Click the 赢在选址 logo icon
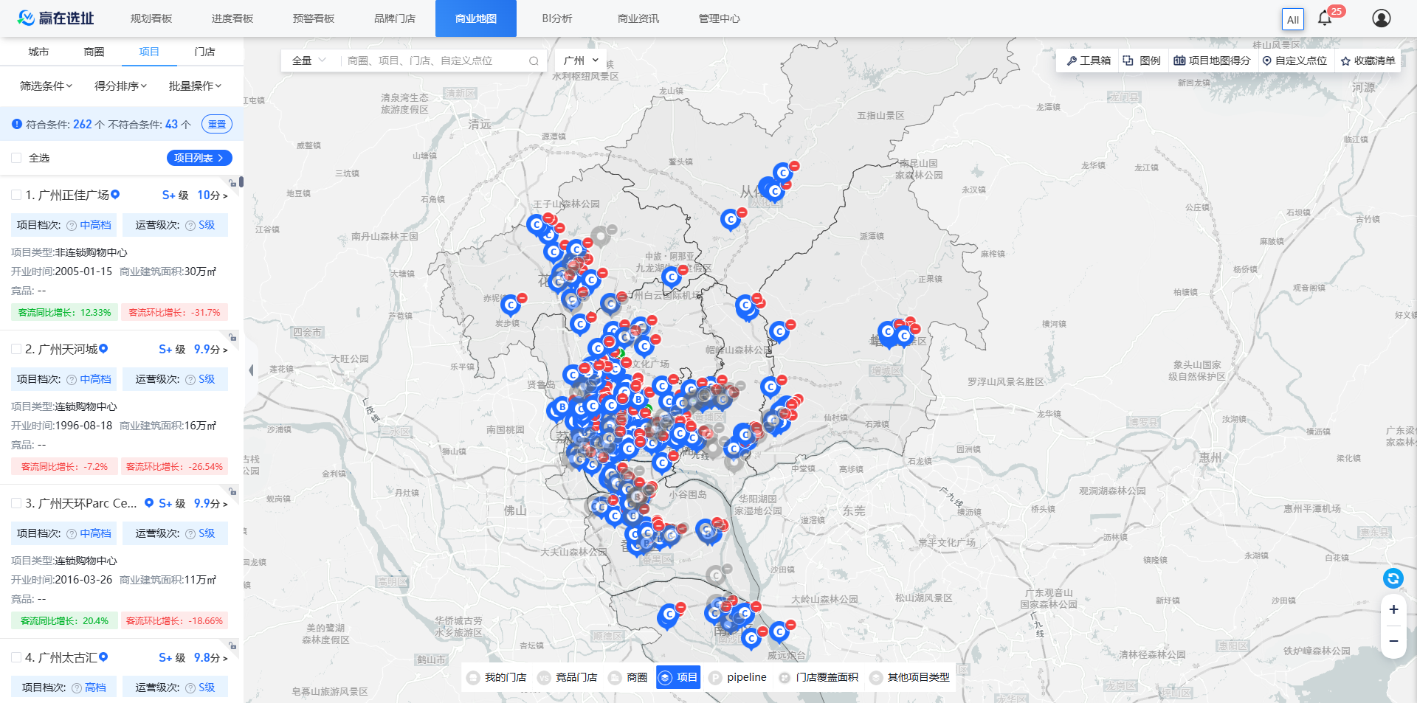 26,18
